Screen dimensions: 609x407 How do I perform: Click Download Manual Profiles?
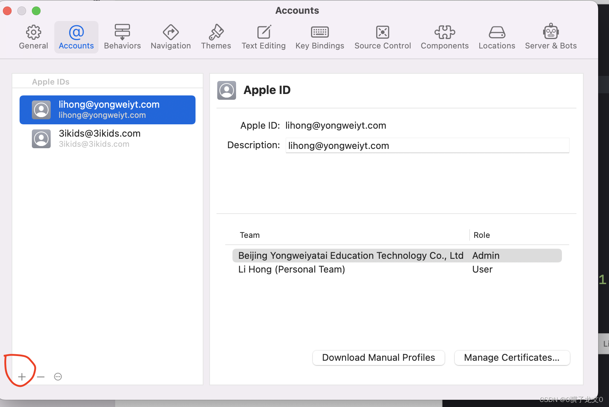pos(378,357)
